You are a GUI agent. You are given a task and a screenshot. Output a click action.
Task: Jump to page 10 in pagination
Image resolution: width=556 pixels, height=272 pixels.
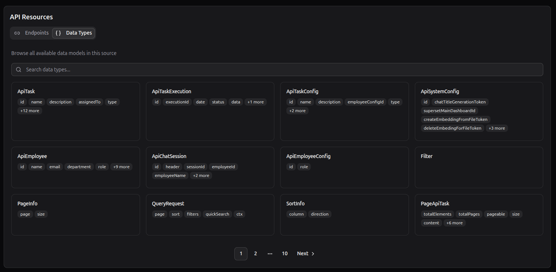285,254
